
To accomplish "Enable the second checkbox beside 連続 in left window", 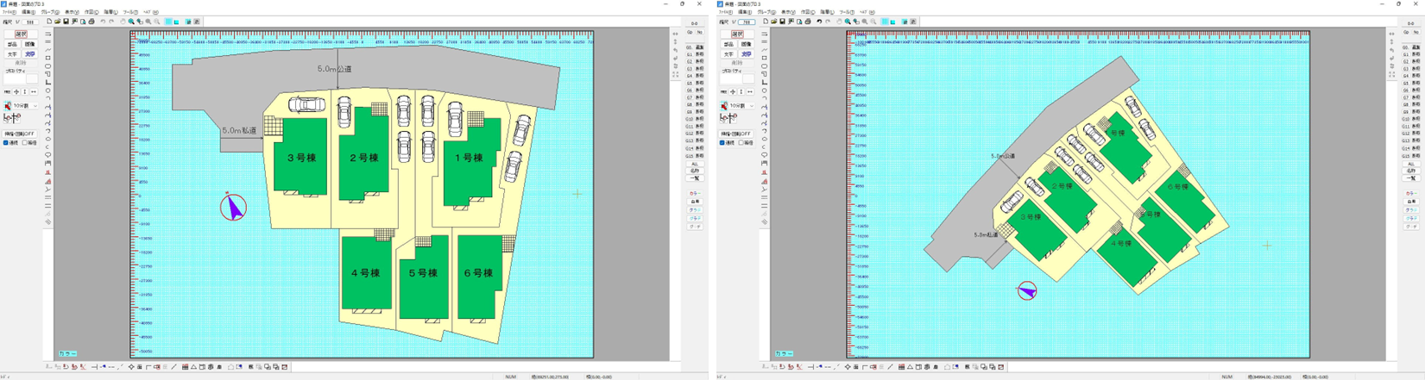I will [25, 143].
